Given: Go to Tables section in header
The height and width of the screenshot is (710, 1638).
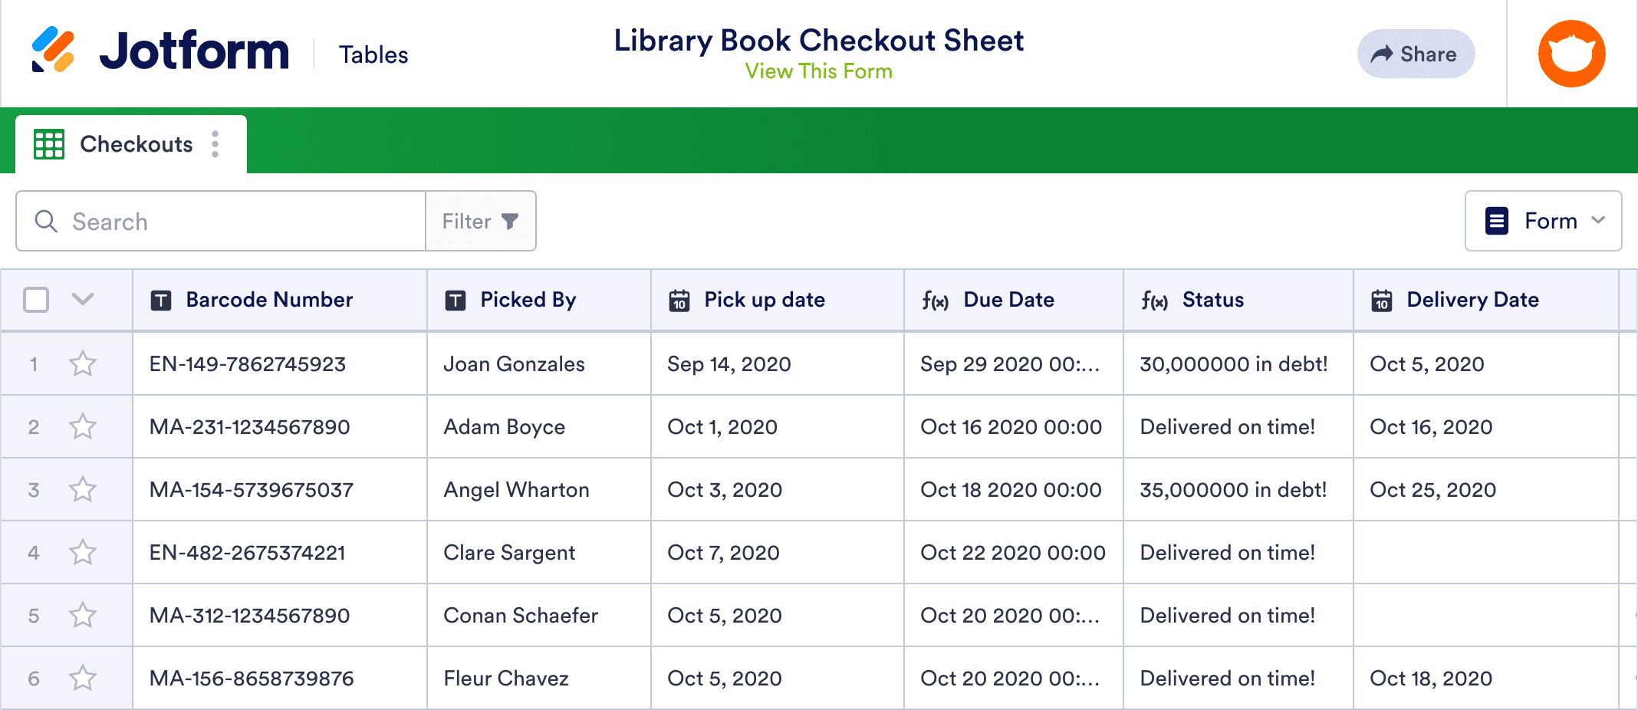Looking at the screenshot, I should 373,54.
